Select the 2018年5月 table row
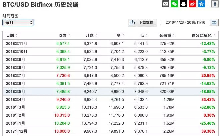The height and width of the screenshot is (136, 220). click(110, 92)
